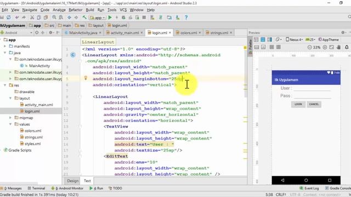The height and width of the screenshot is (197, 351).
Task: Activate the Pan hand tool in preview
Action: pos(339,47)
